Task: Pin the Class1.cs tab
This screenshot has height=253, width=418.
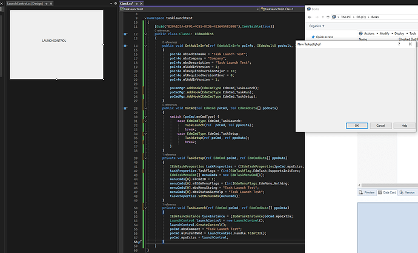Action: click(137, 4)
